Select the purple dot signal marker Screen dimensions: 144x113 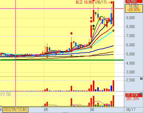click(91, 18)
